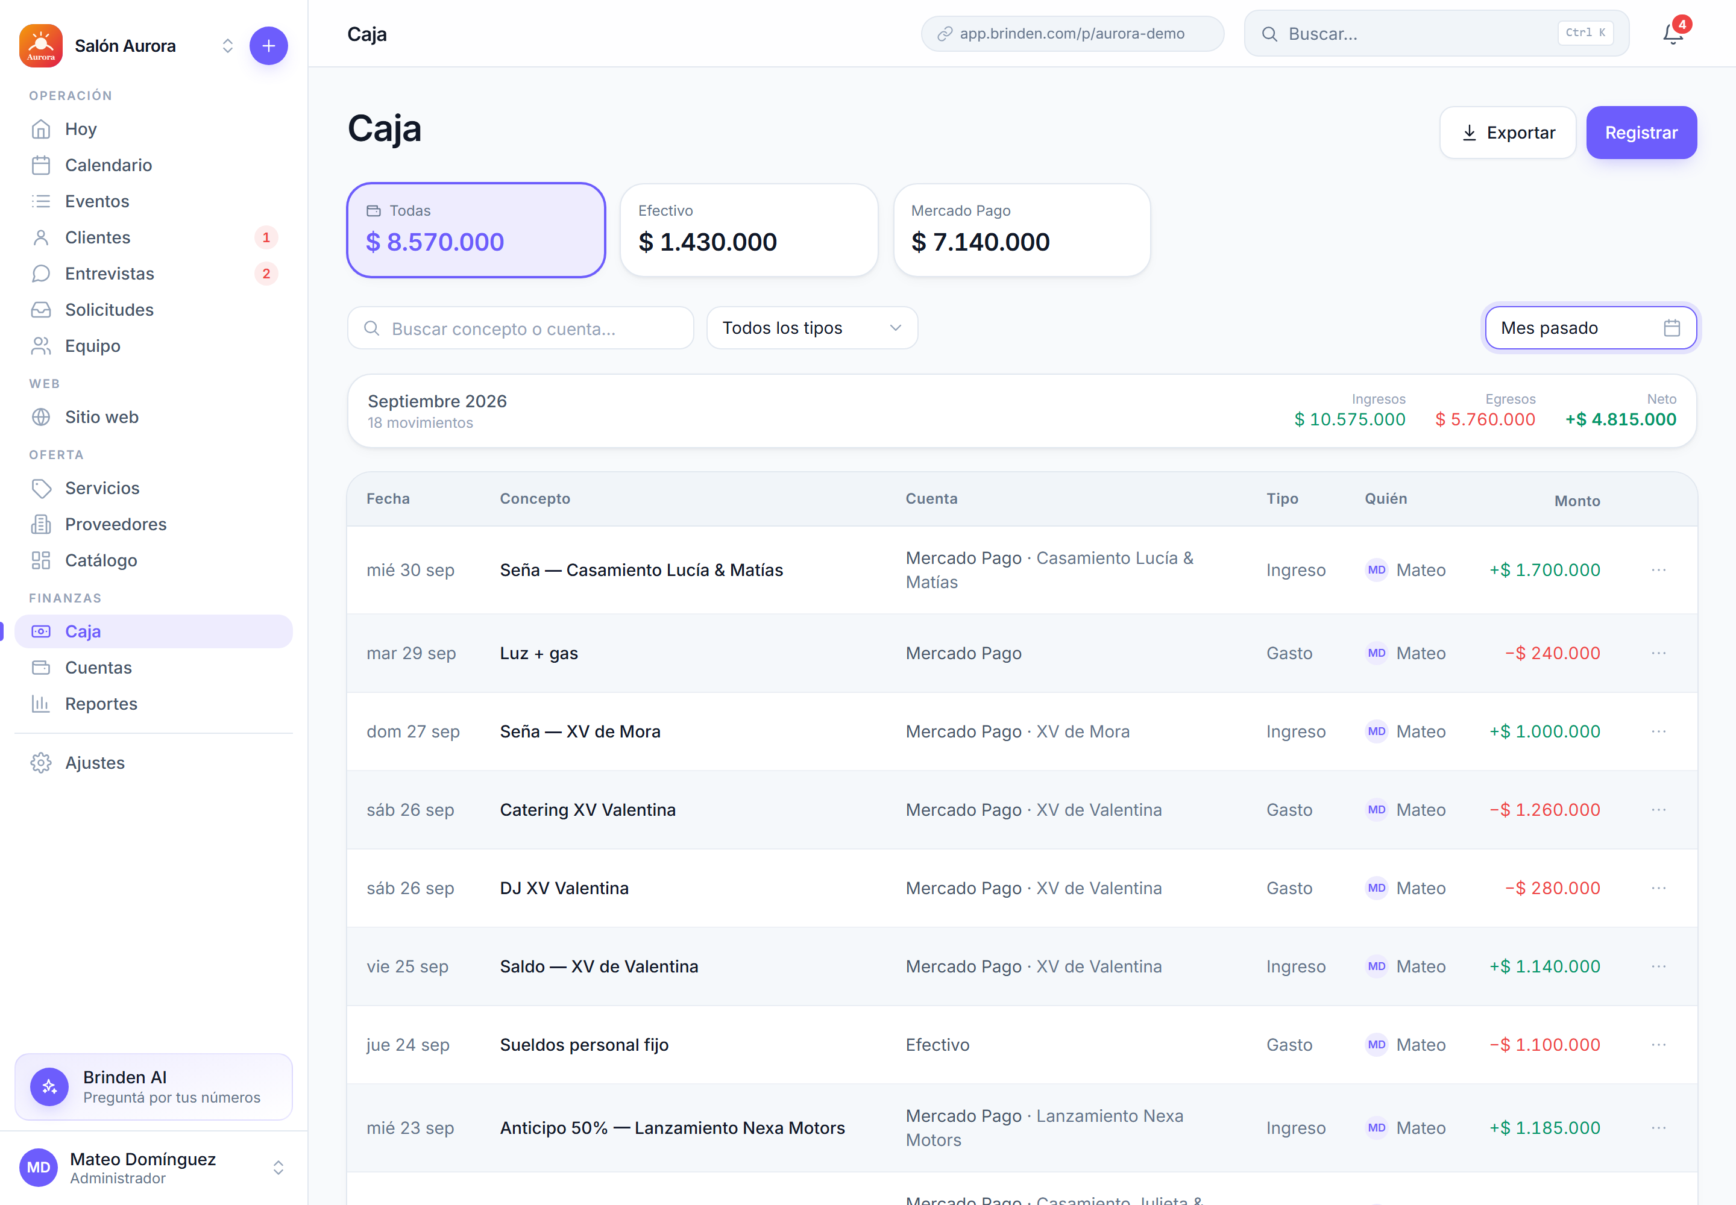
Task: Focus the Buscar concepto o cuenta field
Action: pos(520,328)
